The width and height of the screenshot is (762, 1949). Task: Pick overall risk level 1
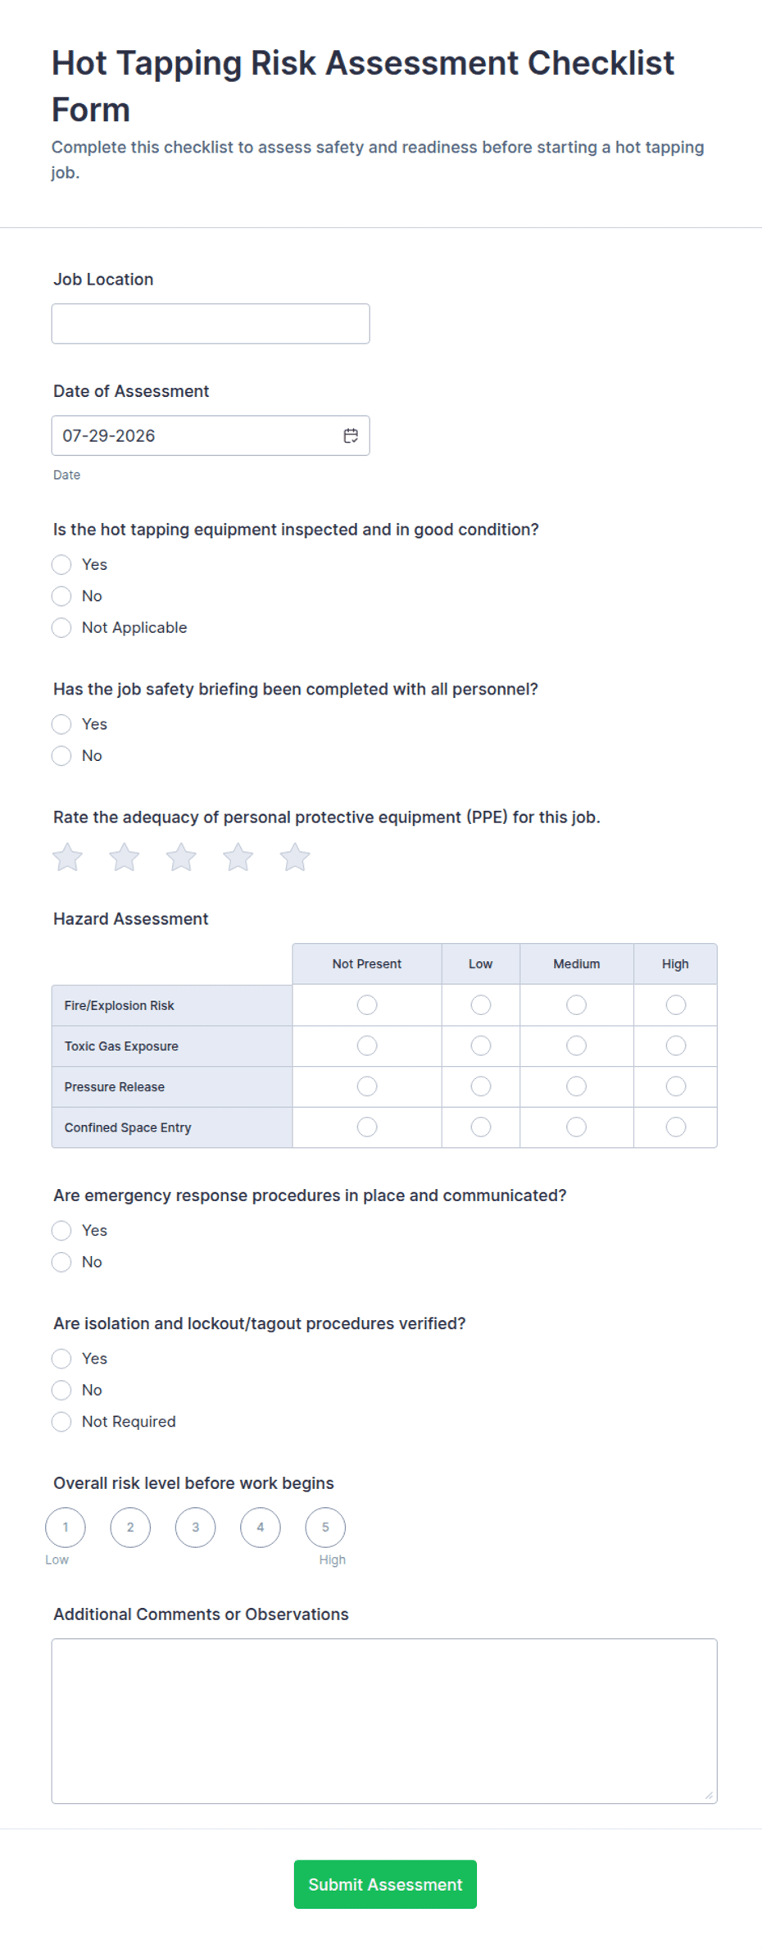(66, 1527)
